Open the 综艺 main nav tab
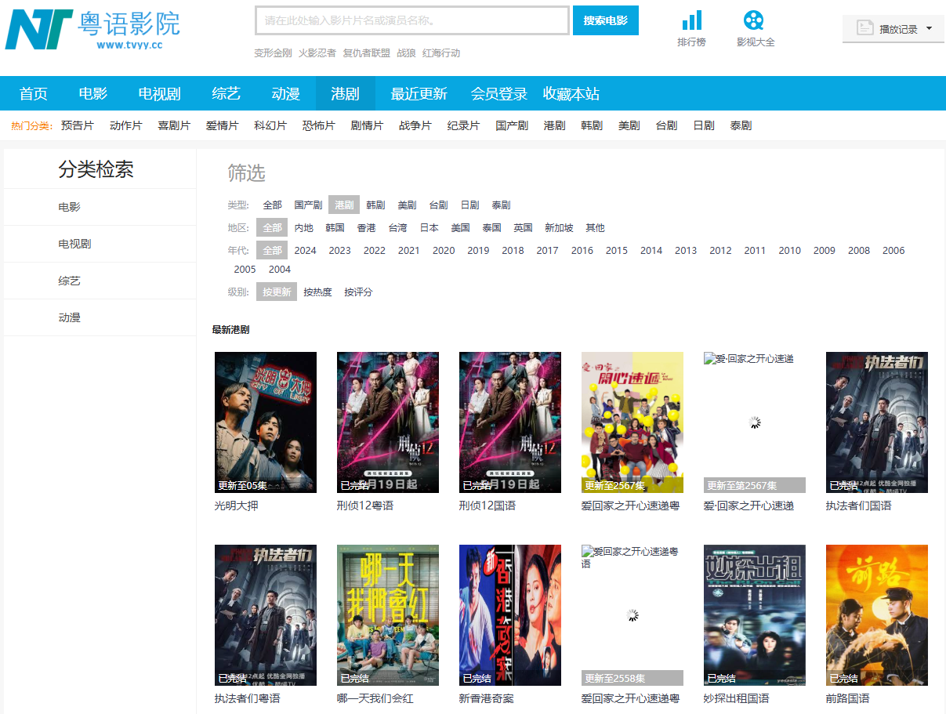Viewport: 946px width, 714px height. click(227, 94)
